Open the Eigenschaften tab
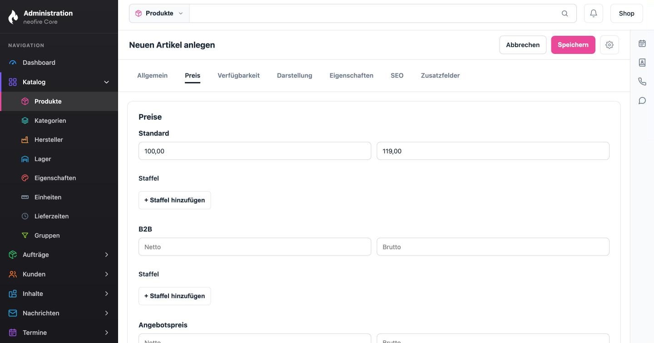Screen dimensions: 654x343 352,76
